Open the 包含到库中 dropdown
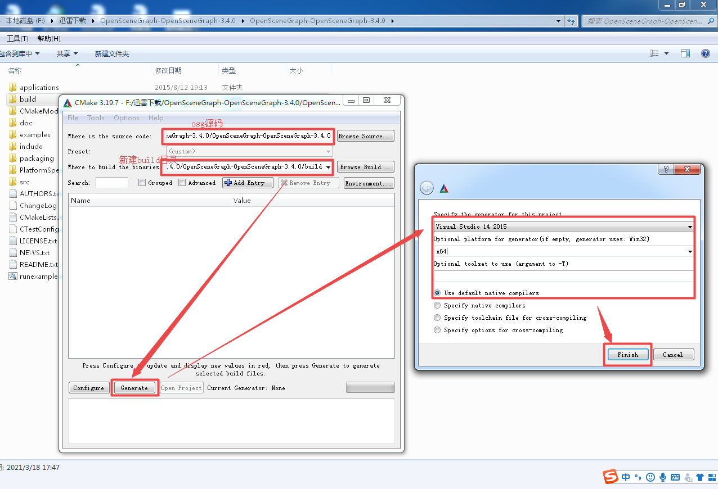The width and height of the screenshot is (718, 489). click(20, 53)
